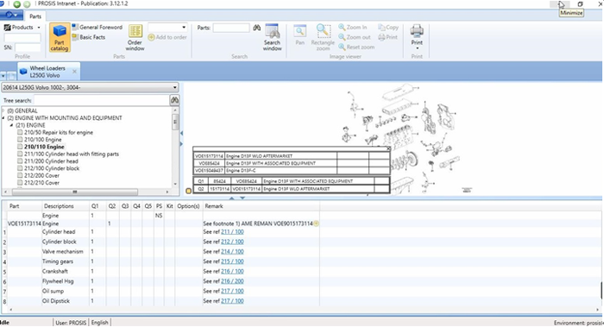Viewport: 604px width, 327px height.
Task: Select the Pan image tool
Action: coord(299,35)
